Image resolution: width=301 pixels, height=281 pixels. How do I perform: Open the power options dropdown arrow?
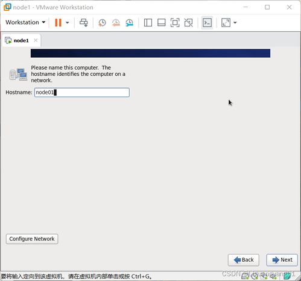point(68,22)
